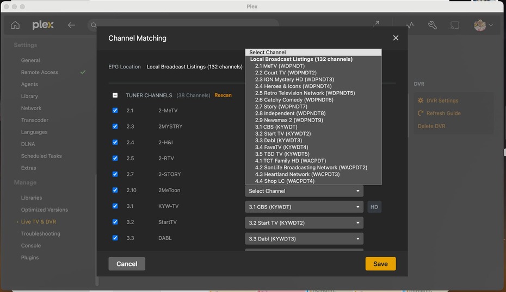Go to Plex home via house icon
Viewport: 506px width, 292px height.
(15, 25)
